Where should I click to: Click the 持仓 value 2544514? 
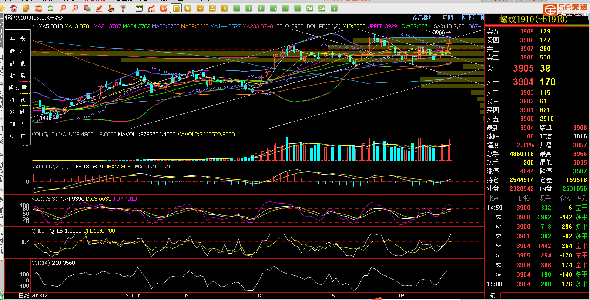click(x=521, y=180)
